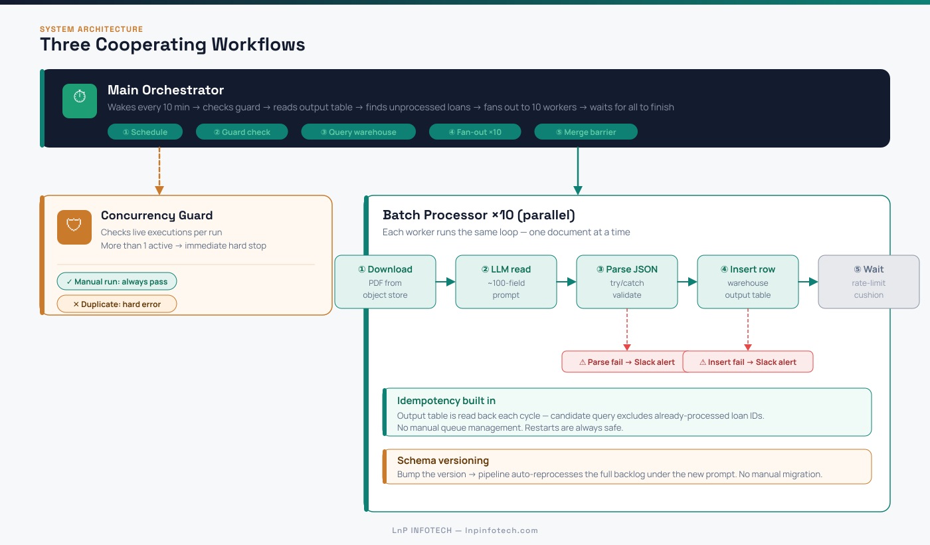Click the Insert fail Slack alert box

pyautogui.click(x=748, y=362)
